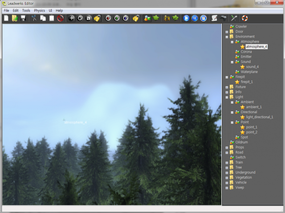Viewport: 285px width, 213px height.
Task: Open the Tools menu
Action: [x=26, y=10]
